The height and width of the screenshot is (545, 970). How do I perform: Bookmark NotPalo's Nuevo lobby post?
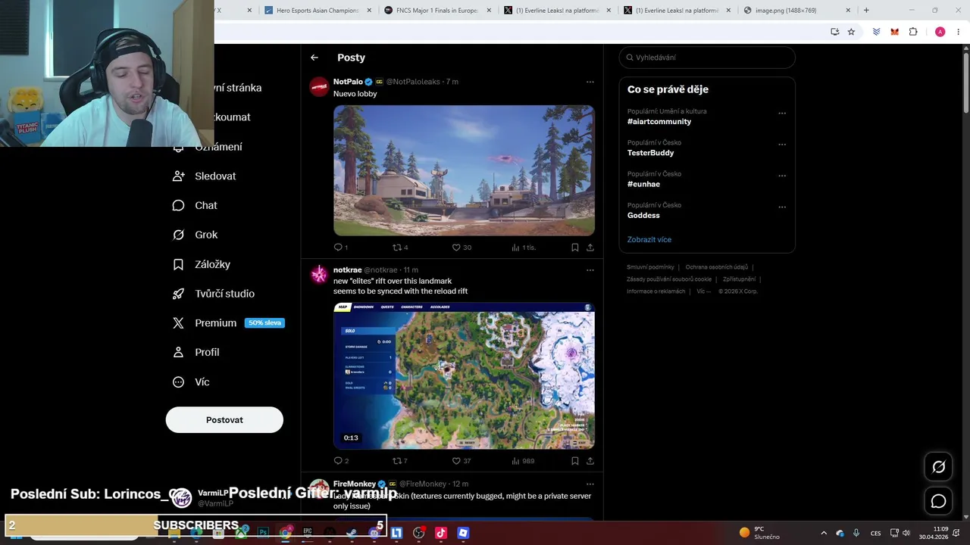tap(574, 248)
